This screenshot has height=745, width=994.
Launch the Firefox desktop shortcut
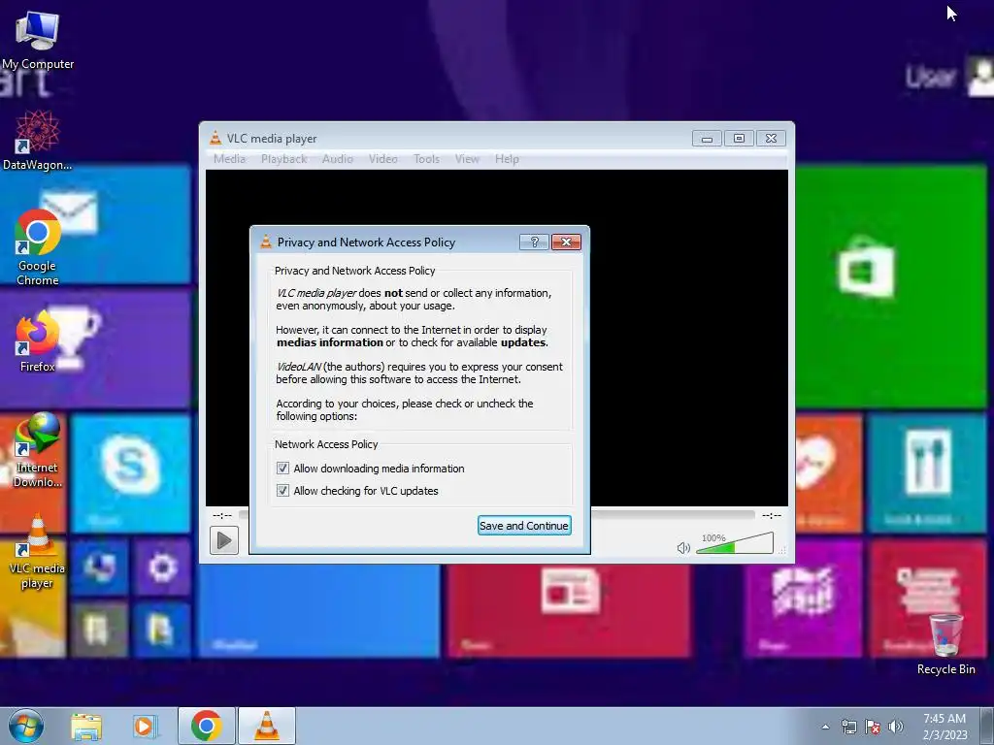tap(37, 342)
